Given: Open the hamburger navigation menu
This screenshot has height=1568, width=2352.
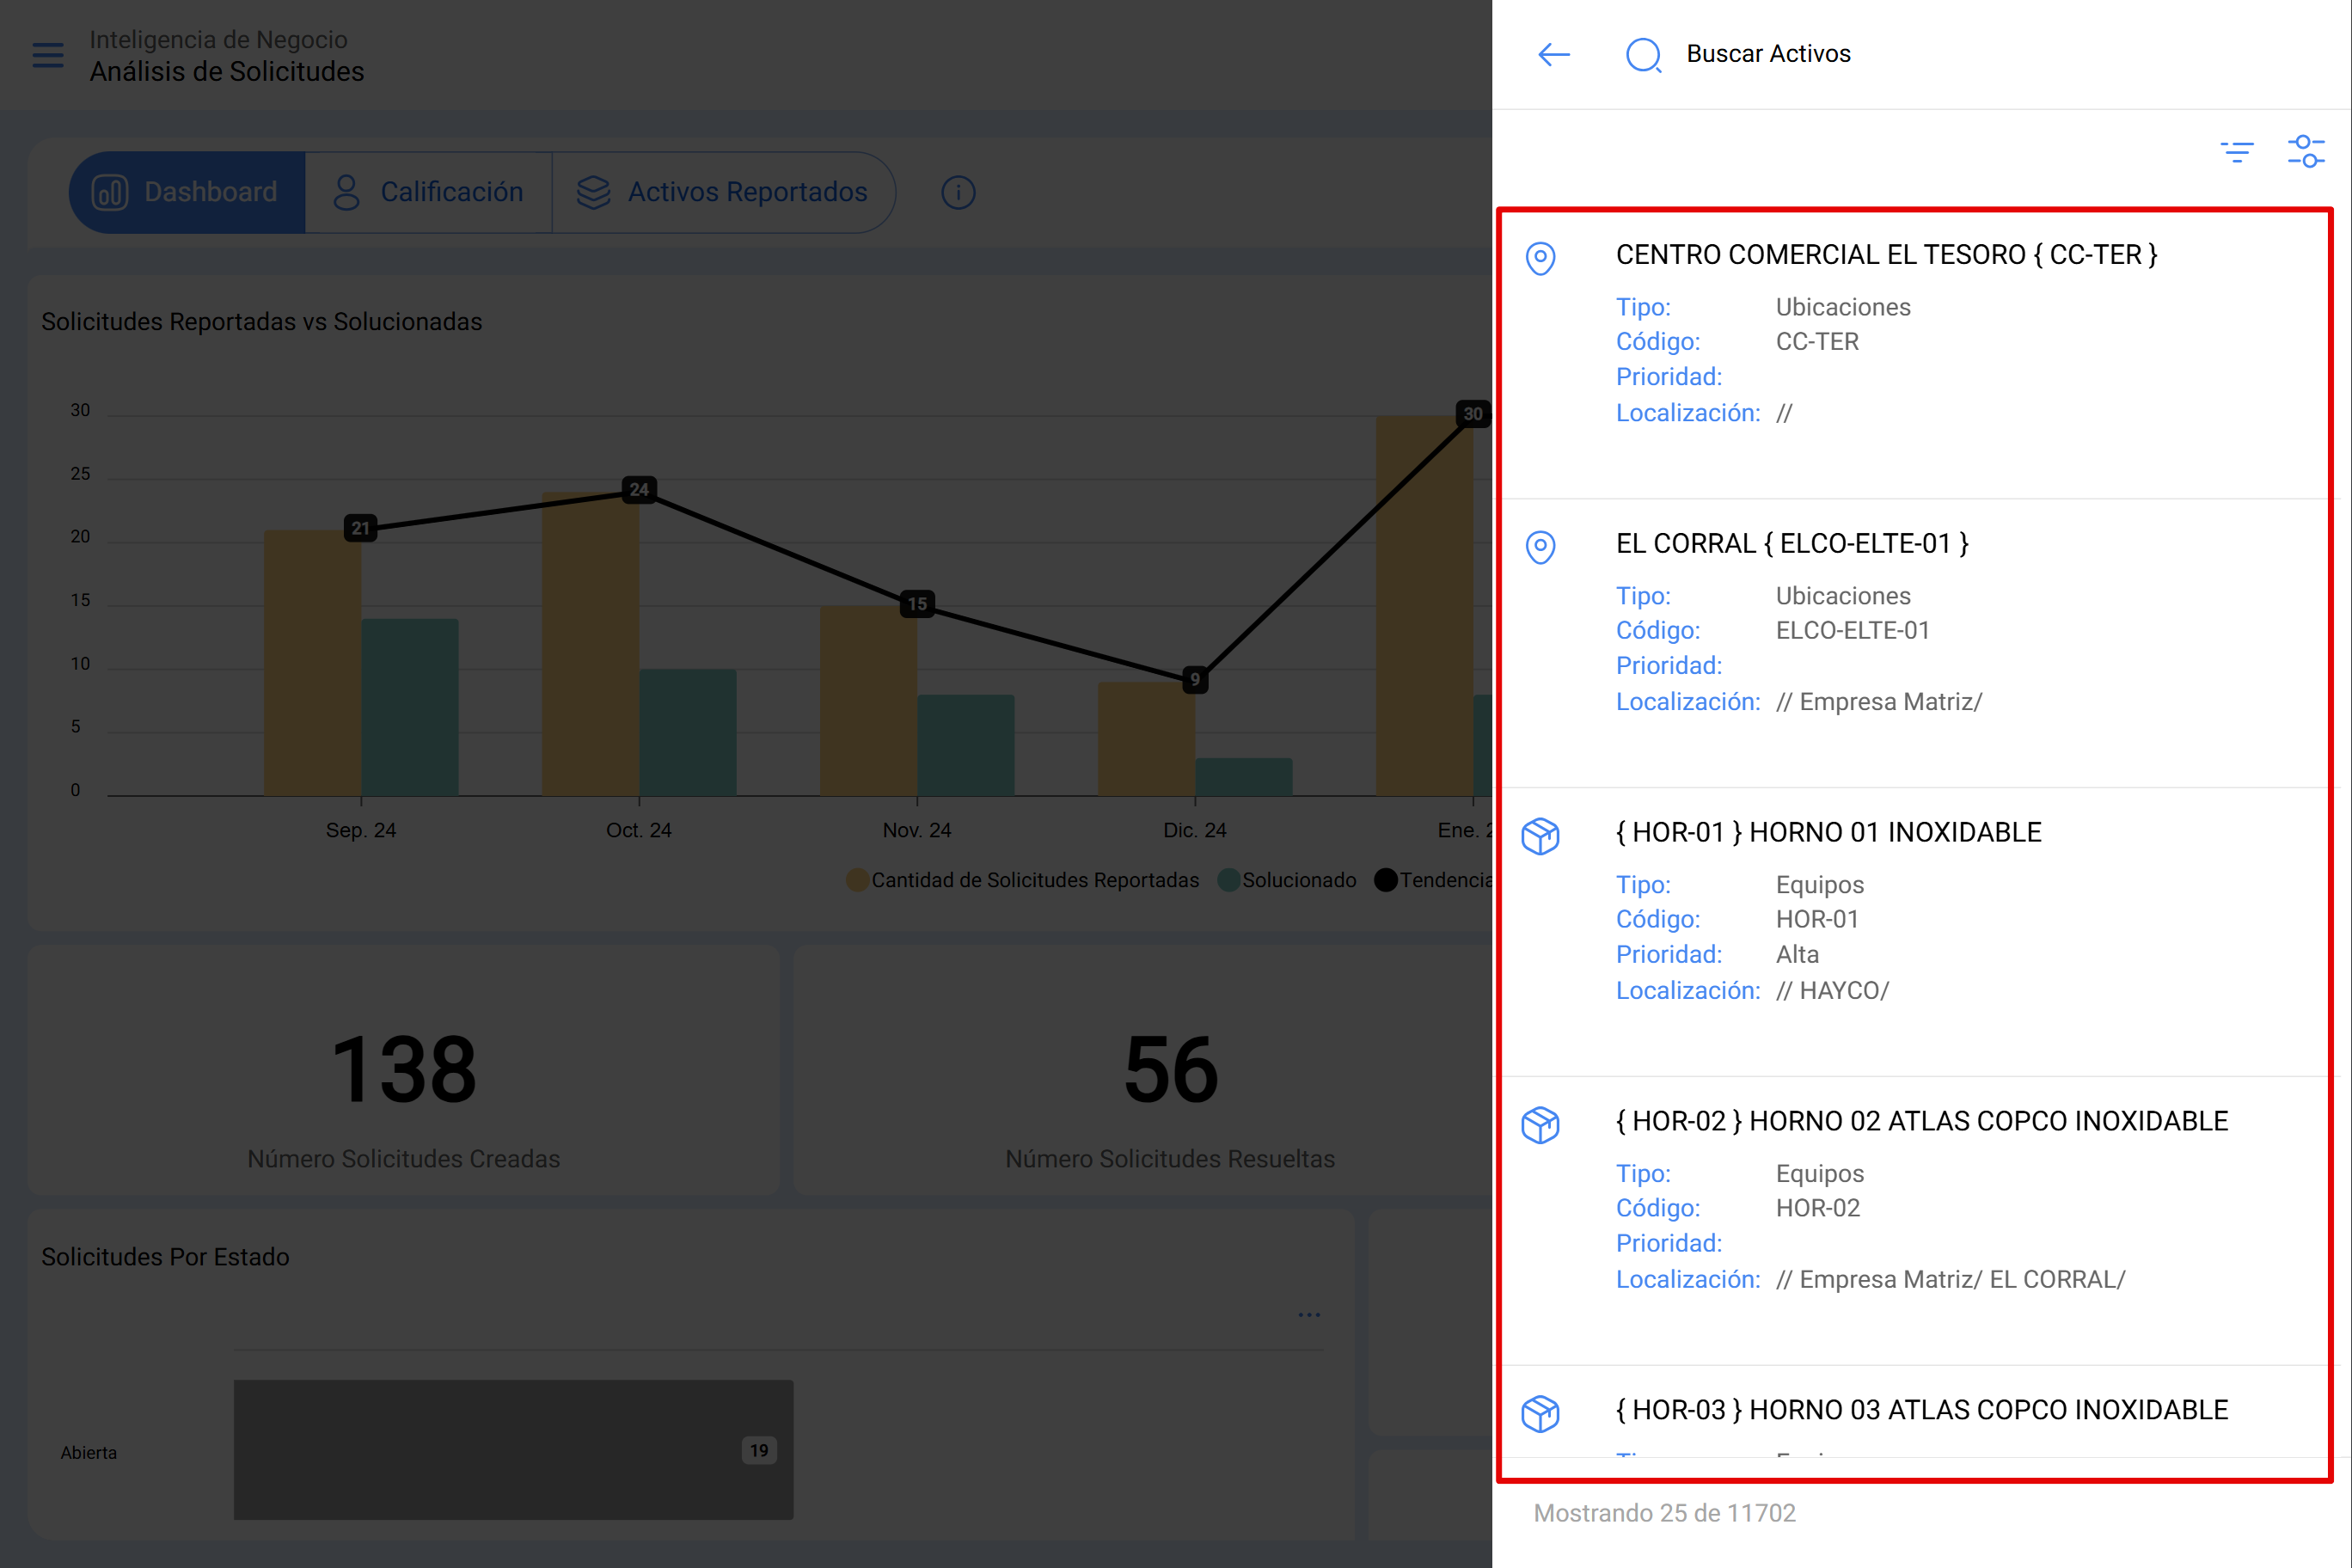Looking at the screenshot, I should (x=48, y=55).
